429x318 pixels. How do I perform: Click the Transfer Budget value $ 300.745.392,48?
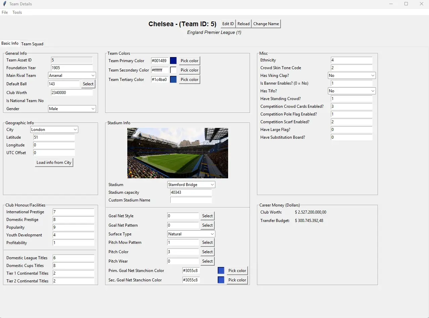click(x=309, y=221)
